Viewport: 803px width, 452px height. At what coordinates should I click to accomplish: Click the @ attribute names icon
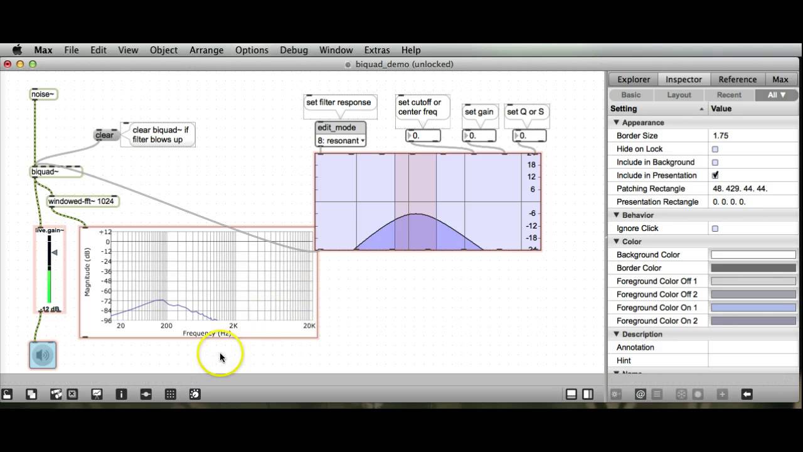click(x=641, y=394)
